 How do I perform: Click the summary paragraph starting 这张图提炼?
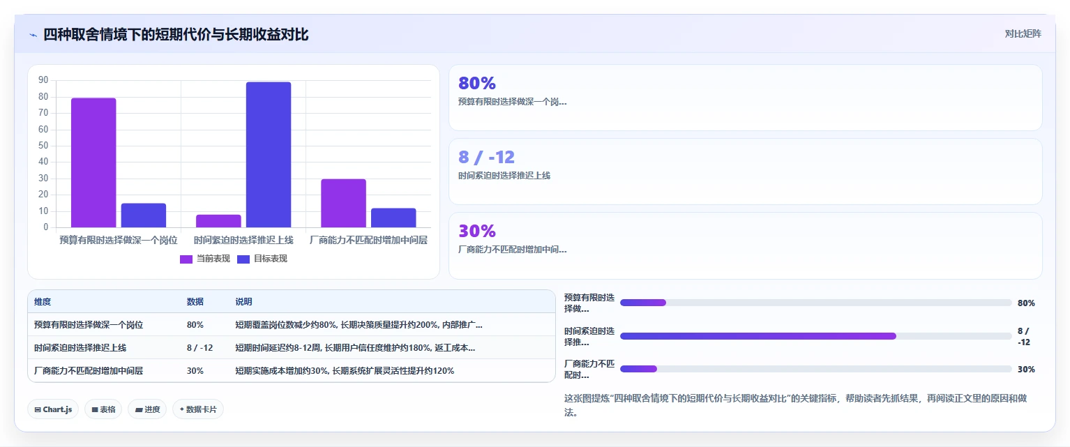(x=795, y=405)
